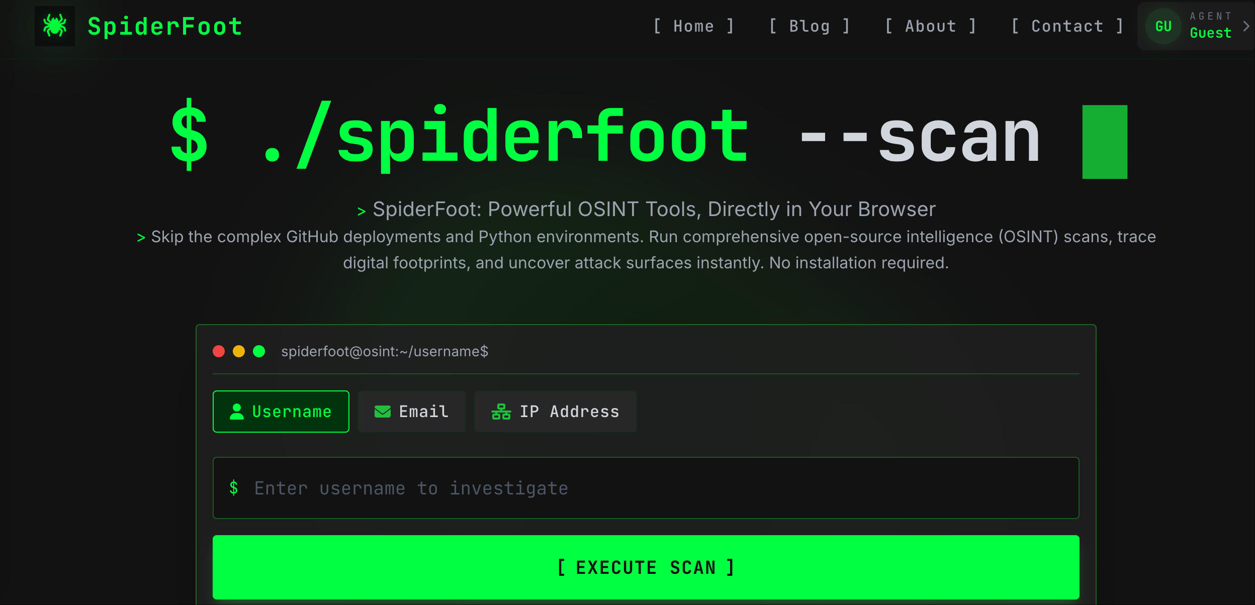Image resolution: width=1255 pixels, height=605 pixels.
Task: Expand the Agent Guest account chevron
Action: coord(1246,26)
